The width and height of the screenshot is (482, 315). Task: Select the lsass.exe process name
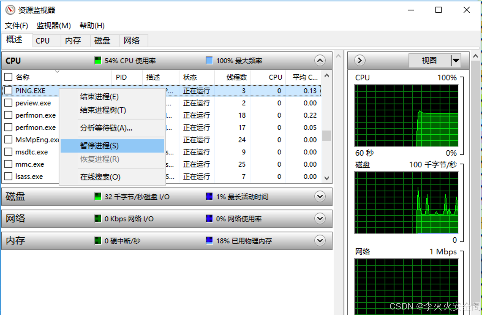29,176
